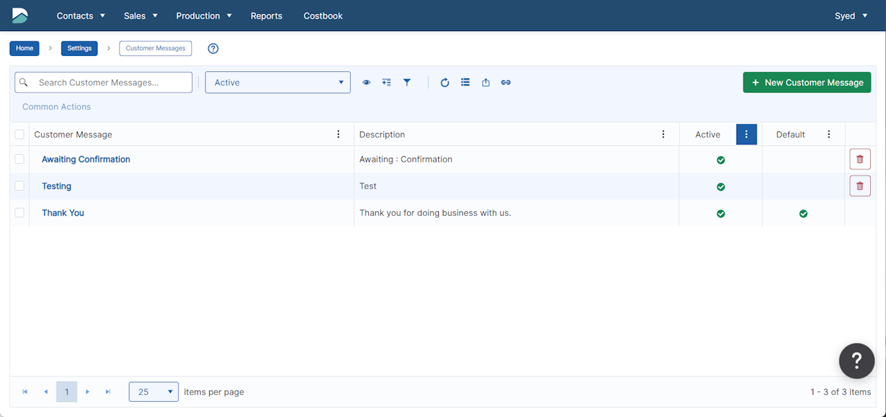Screen dimensions: 886x417
Task: Check the Thank You row checkbox
Action: click(x=19, y=213)
